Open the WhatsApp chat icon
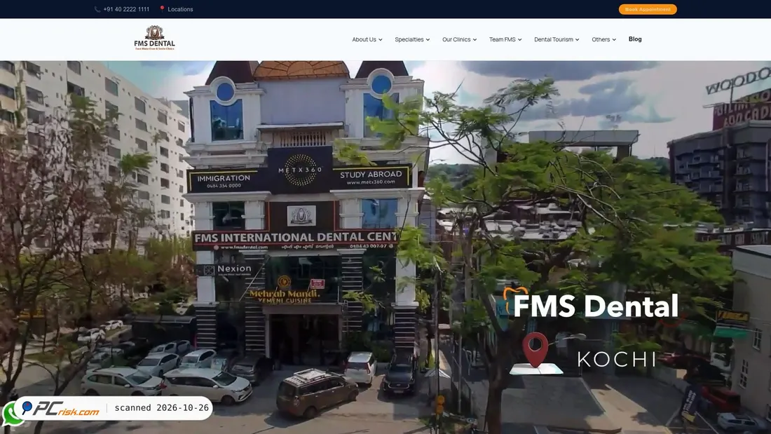 tap(11, 414)
